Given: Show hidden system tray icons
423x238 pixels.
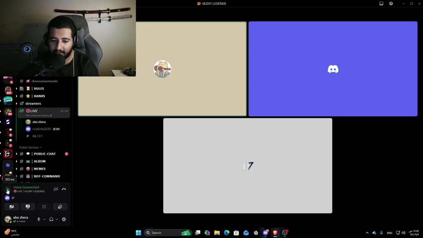Looking at the screenshot, I should (x=367, y=233).
